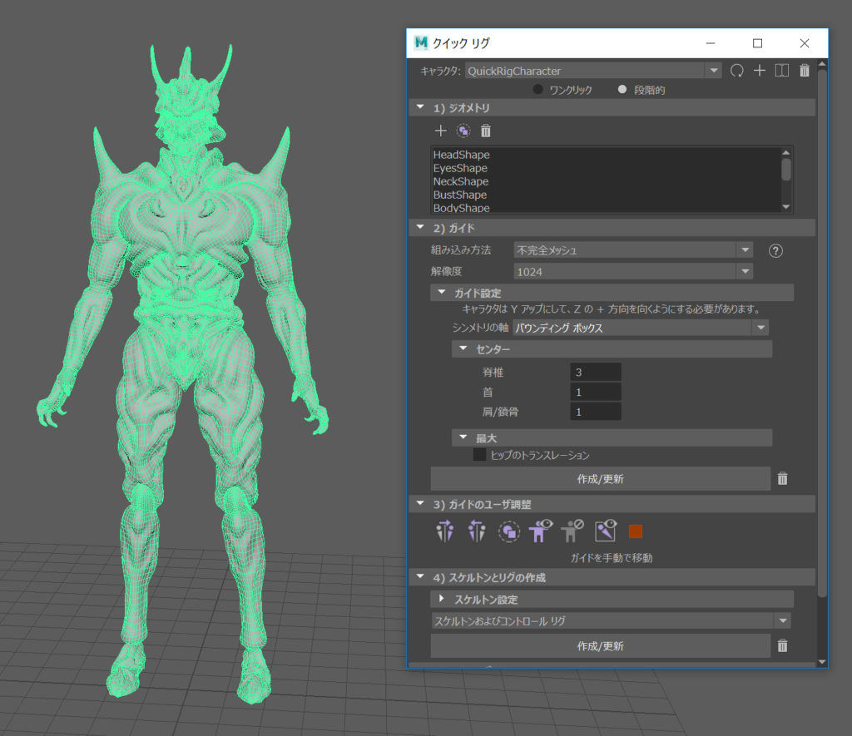Open the シンメトリの軸 dropdown
The image size is (852, 736).
point(760,328)
